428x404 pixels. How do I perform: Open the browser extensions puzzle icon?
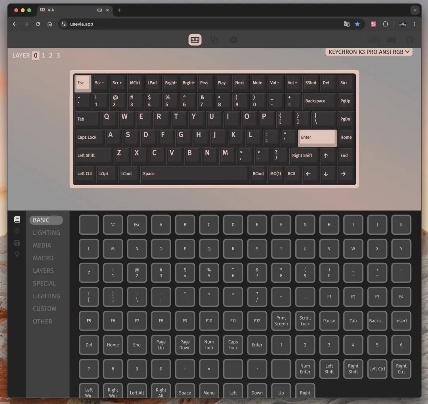point(385,24)
